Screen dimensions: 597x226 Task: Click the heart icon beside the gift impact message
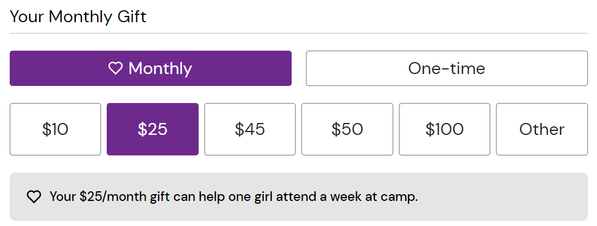tap(34, 197)
